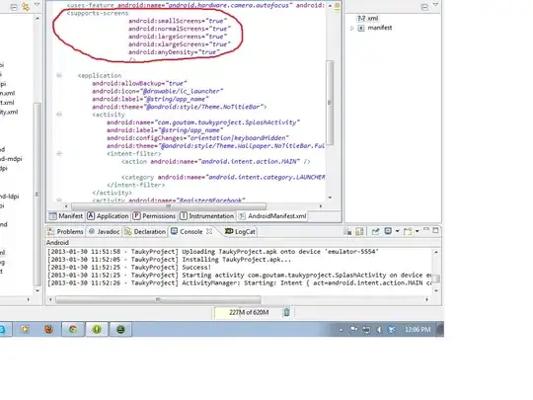Viewport: 533px width, 400px height.
Task: Click editor horizontal scrollbar thumb
Action: [x=169, y=206]
